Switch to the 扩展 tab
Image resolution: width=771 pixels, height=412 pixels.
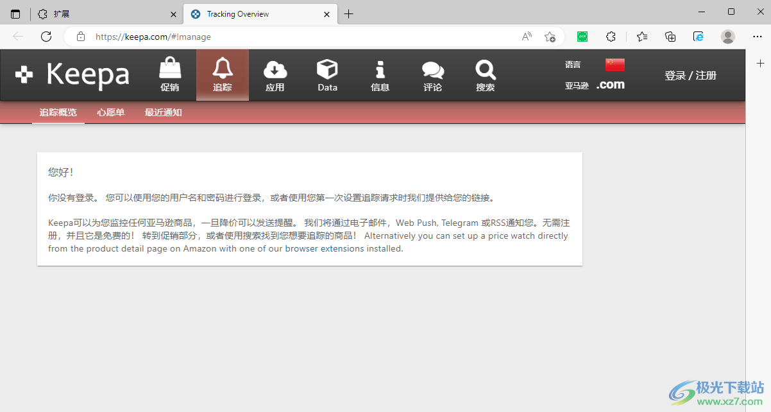pos(106,14)
